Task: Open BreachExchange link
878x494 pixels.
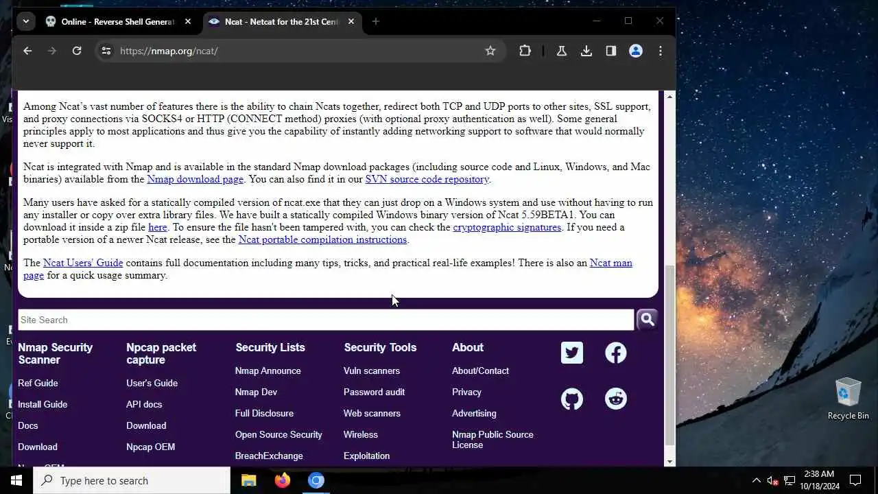Action: point(269,456)
